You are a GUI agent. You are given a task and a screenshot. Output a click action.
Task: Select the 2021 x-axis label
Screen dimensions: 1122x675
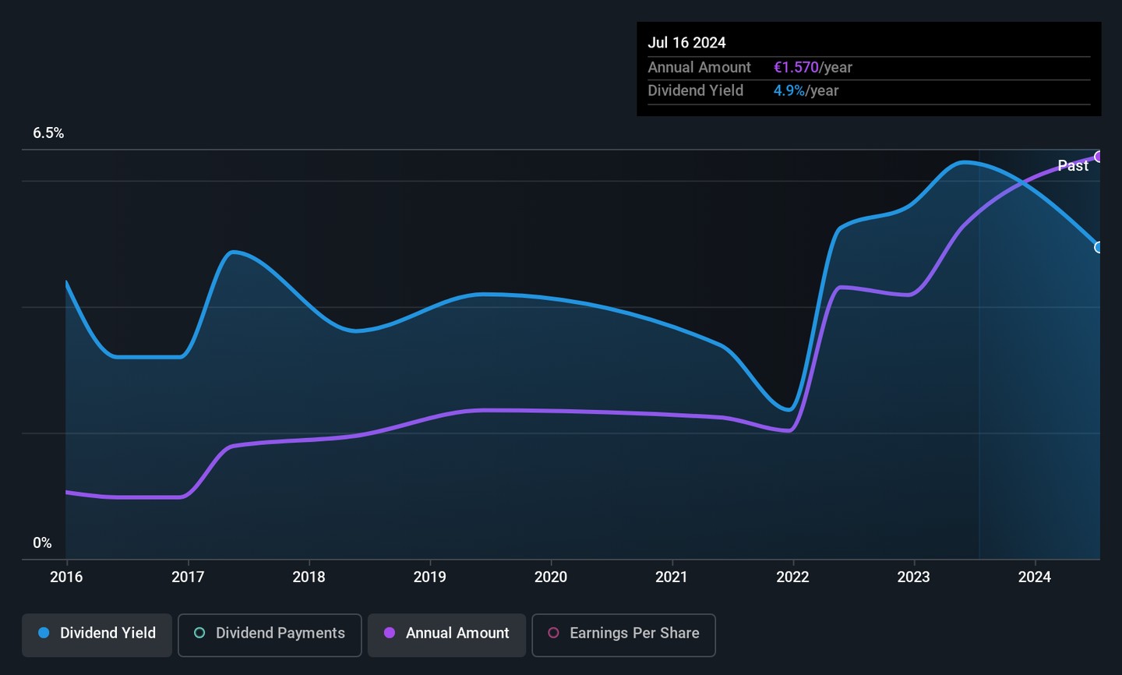672,577
